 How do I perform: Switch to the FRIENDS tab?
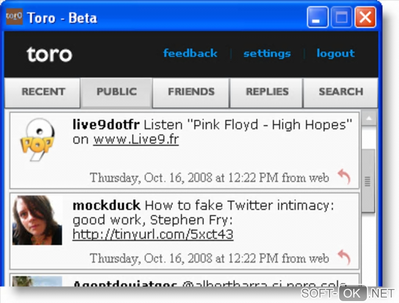[191, 93]
